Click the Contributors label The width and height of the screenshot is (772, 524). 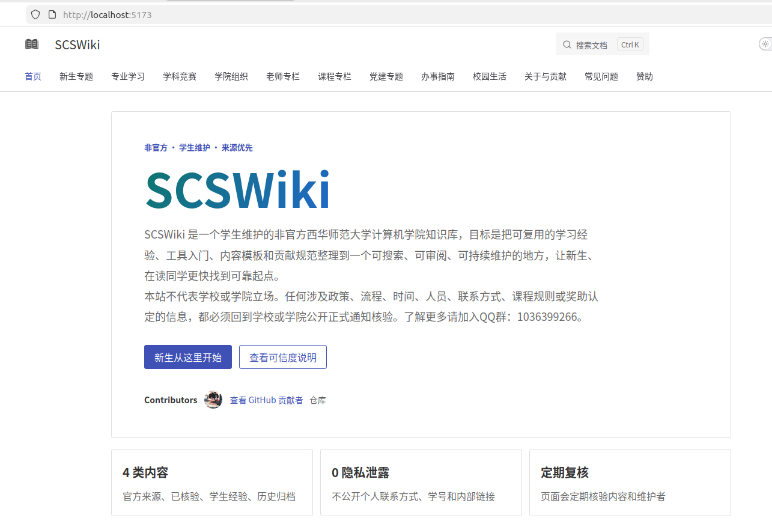point(171,400)
